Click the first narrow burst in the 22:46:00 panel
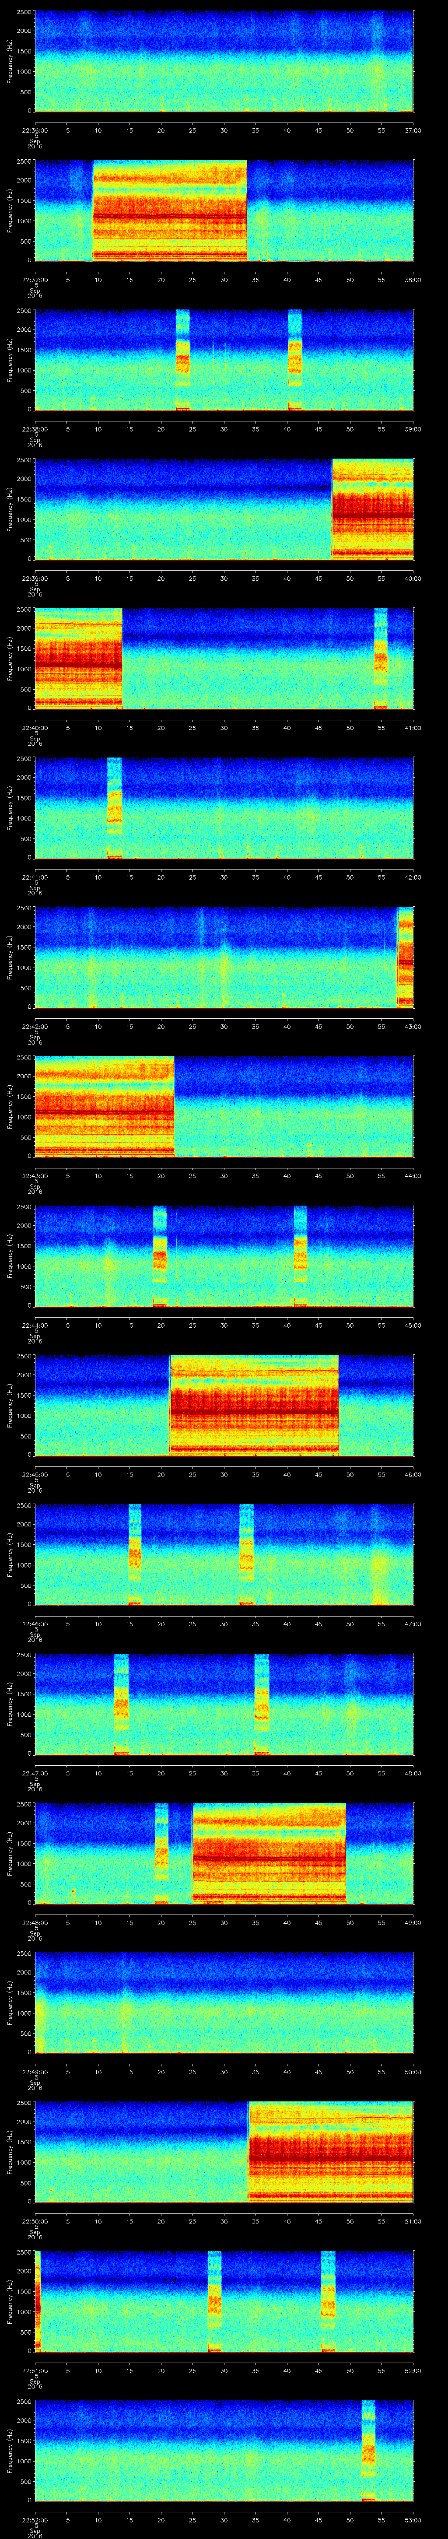This screenshot has width=448, height=2539. click(135, 1554)
